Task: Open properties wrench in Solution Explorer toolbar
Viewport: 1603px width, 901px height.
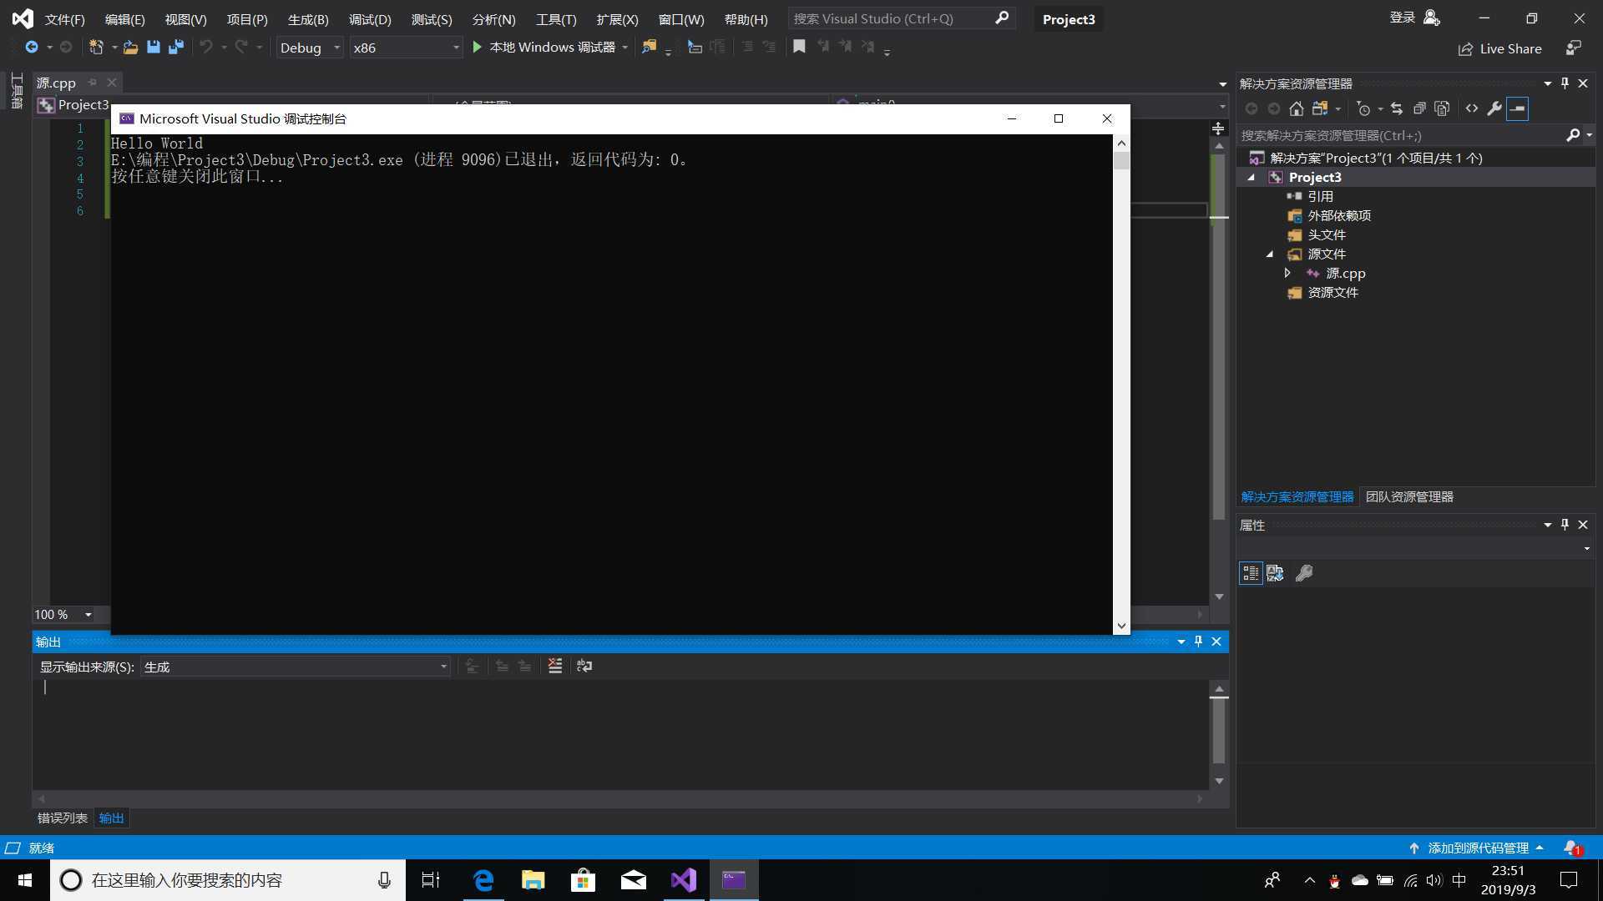Action: coord(1494,108)
